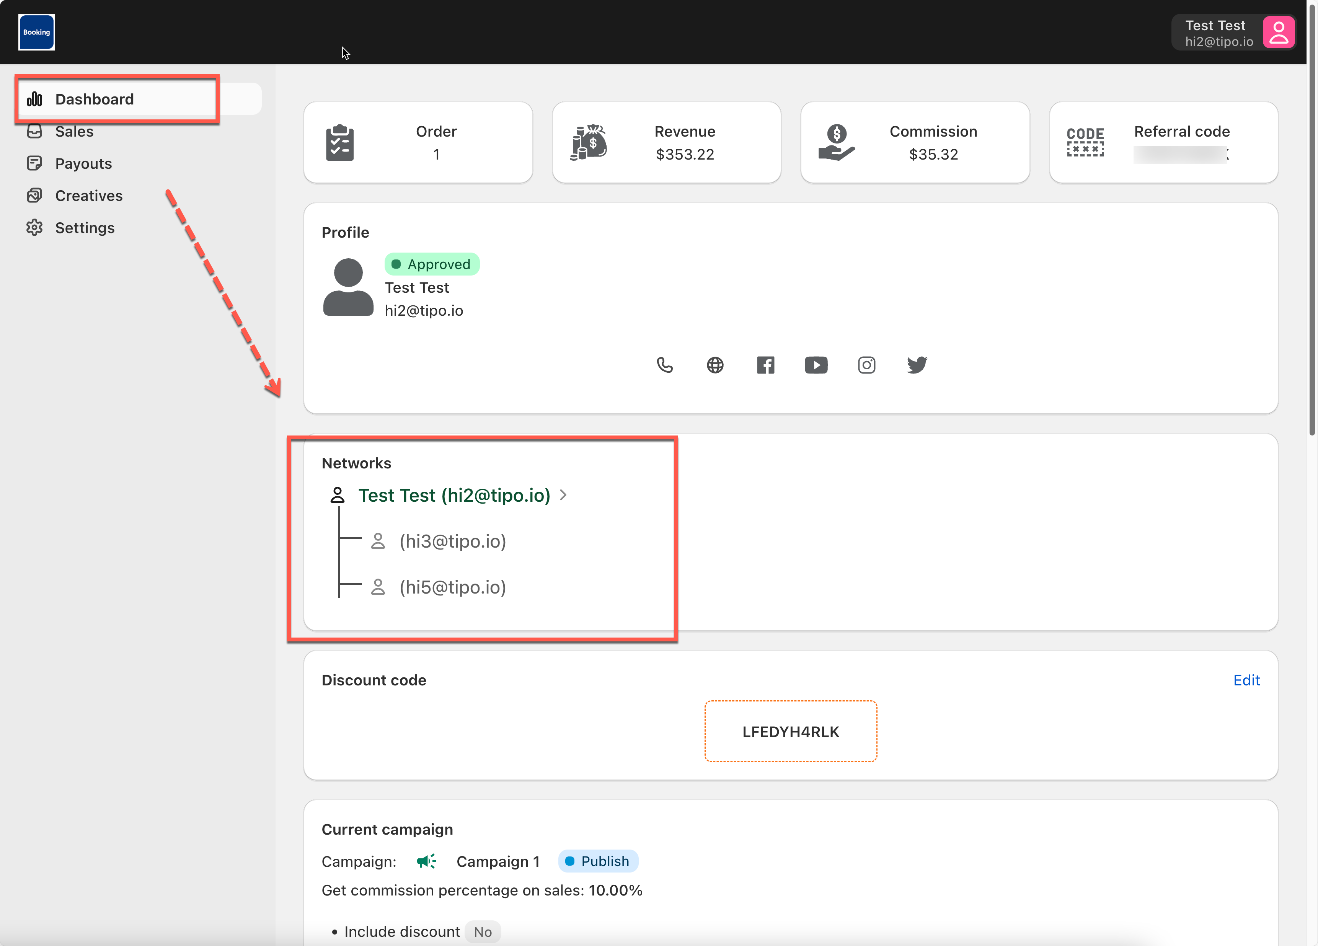Click the Instagram profile icon
1318x946 pixels.
[x=866, y=365]
